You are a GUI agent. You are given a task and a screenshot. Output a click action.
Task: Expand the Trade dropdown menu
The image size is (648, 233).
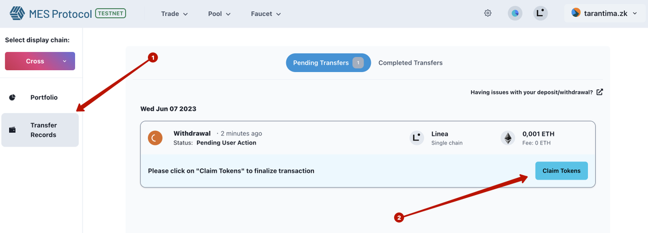[174, 14]
